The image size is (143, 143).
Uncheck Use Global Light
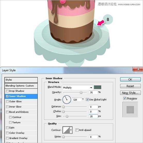point(87,99)
